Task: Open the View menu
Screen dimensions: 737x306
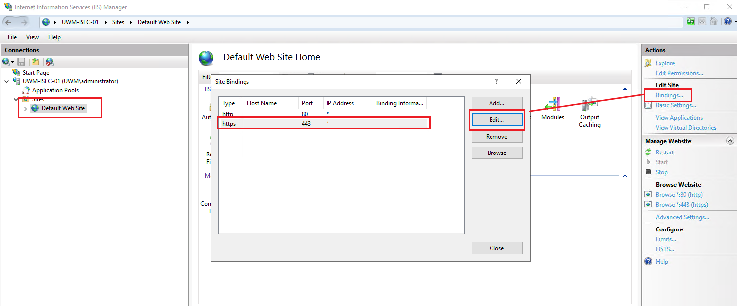Action: pyautogui.click(x=32, y=37)
